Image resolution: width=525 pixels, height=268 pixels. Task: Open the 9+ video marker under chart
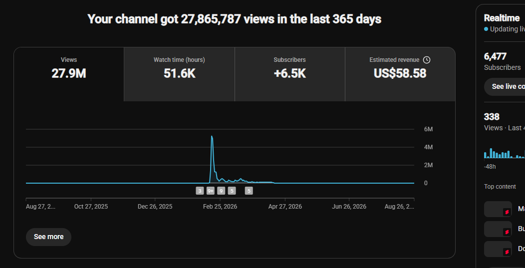[x=211, y=191]
